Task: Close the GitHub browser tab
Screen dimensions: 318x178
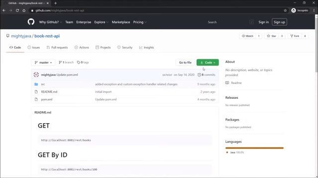Action: point(48,3)
